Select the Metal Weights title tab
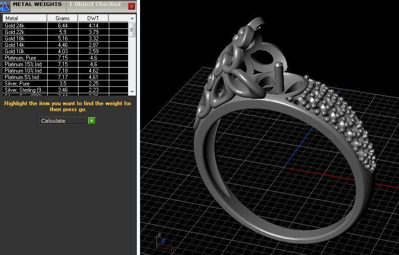This screenshot has width=399, height=255. 37,5
